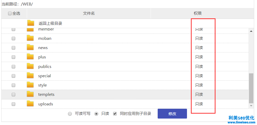Click the scrollbar up arrow
Viewport: 257px width, 125px height.
[251, 31]
